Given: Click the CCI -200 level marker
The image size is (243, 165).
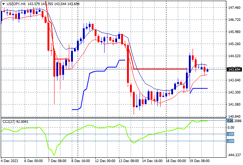Looking at the screenshot, I should point(230,141).
